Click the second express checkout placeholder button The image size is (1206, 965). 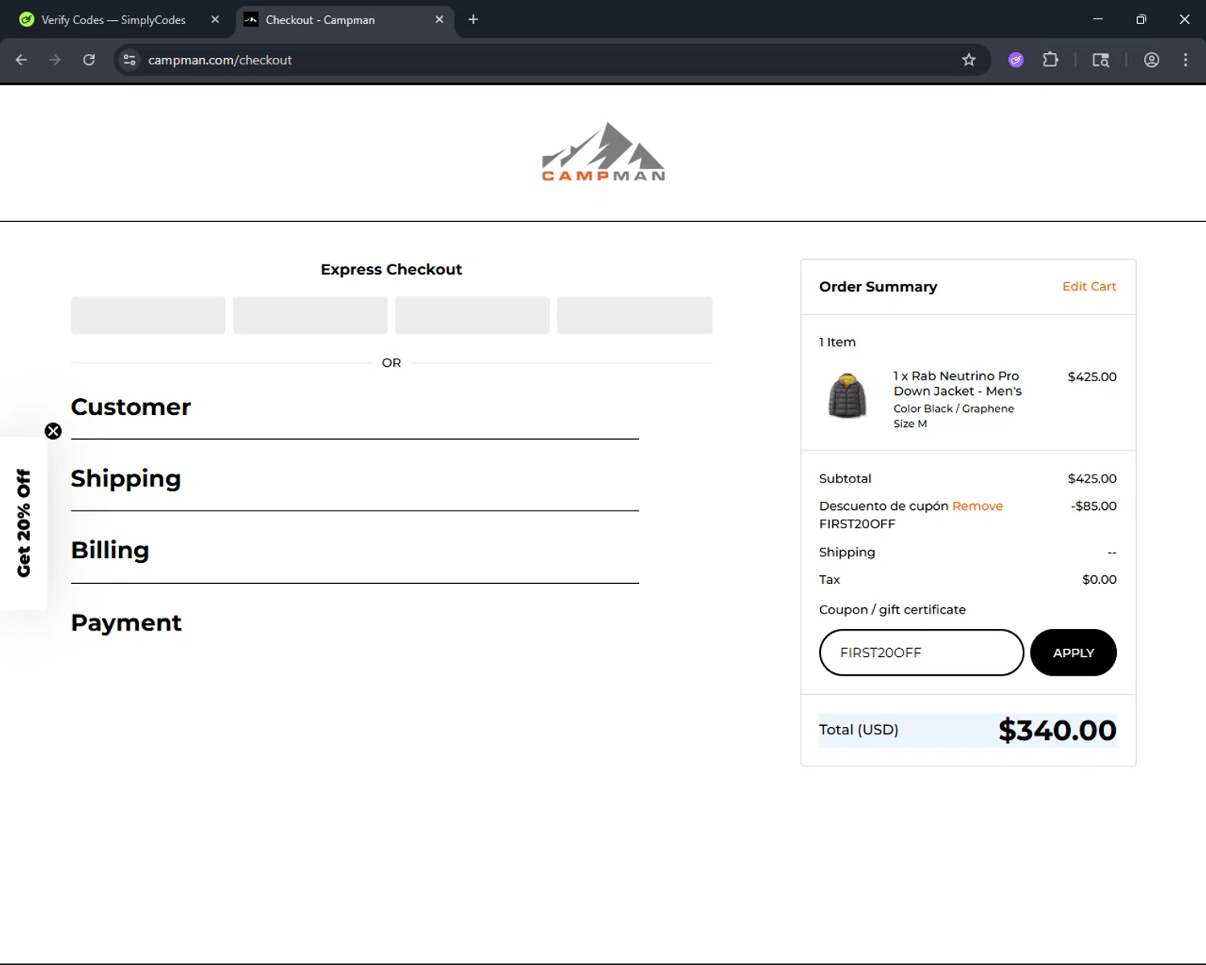click(310, 314)
